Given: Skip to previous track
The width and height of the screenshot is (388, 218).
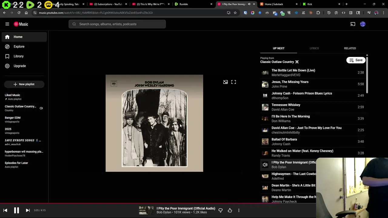Looking at the screenshot, I should tap(5, 210).
